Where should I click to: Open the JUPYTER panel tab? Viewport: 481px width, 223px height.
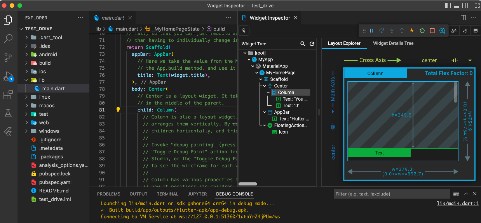(x=197, y=194)
